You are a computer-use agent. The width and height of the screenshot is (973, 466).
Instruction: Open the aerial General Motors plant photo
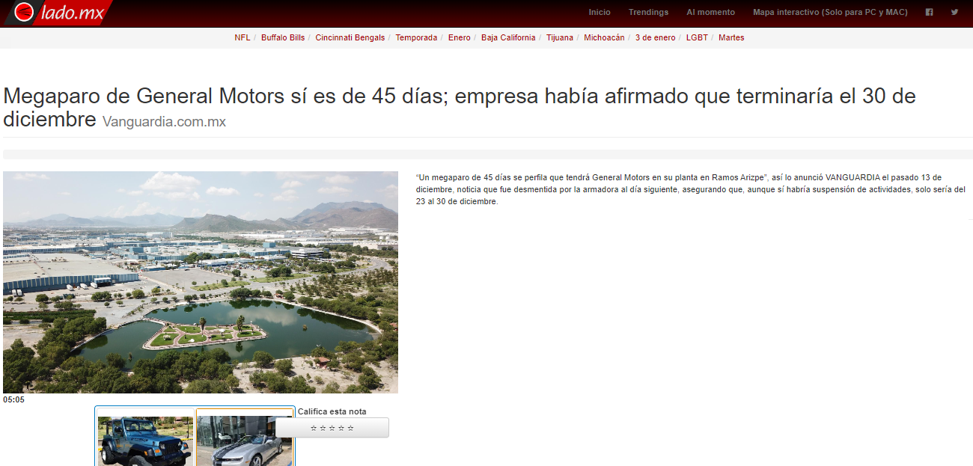(x=201, y=282)
